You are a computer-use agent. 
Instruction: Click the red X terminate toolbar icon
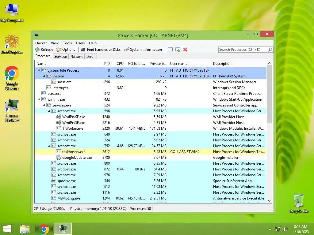coord(185,50)
